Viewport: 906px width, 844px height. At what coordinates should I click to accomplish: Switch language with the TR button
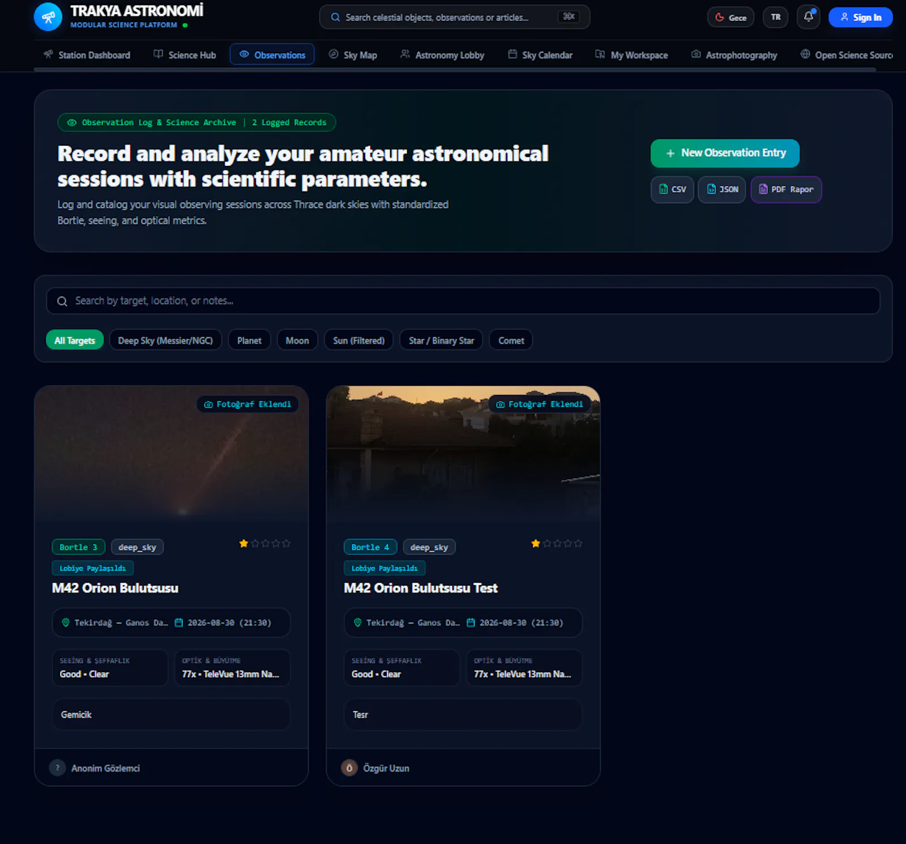coord(775,18)
